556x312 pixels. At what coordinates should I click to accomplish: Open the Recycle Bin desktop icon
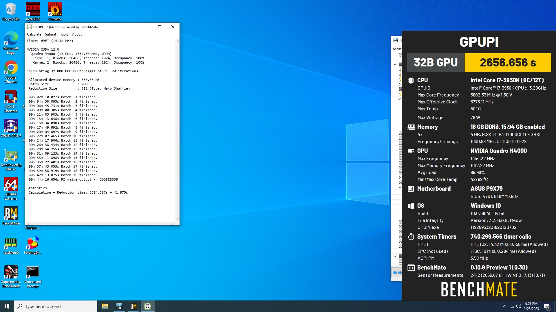click(x=11, y=12)
